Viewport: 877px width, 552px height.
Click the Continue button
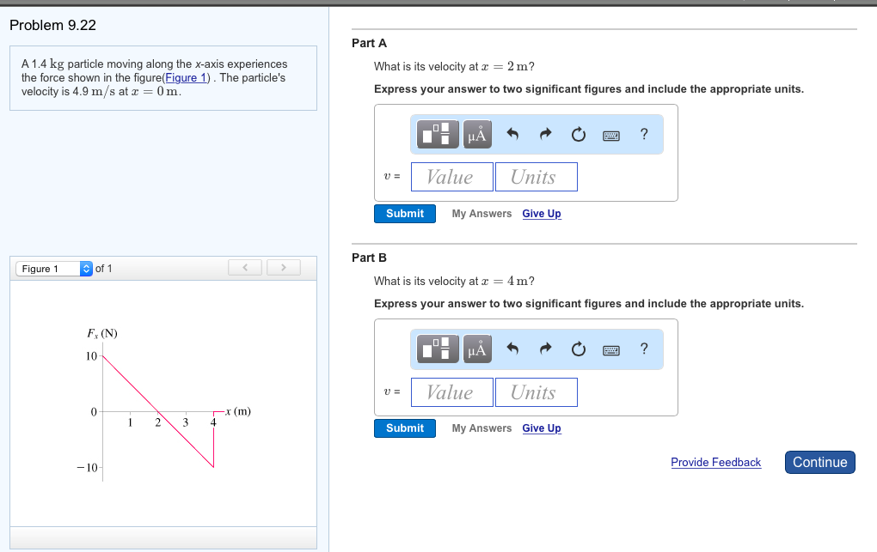coord(819,462)
